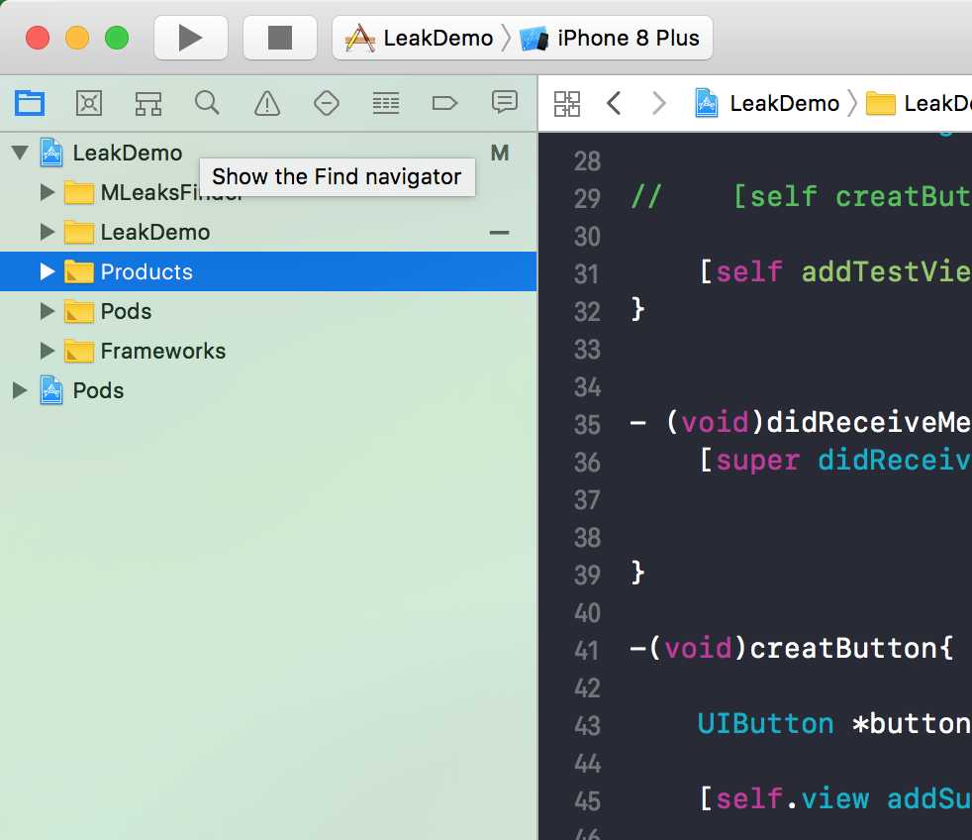Go back in editor history

(x=614, y=103)
